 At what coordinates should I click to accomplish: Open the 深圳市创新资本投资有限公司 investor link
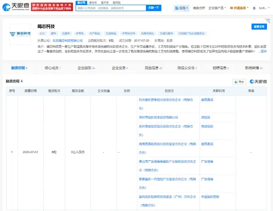pyautogui.click(x=158, y=118)
